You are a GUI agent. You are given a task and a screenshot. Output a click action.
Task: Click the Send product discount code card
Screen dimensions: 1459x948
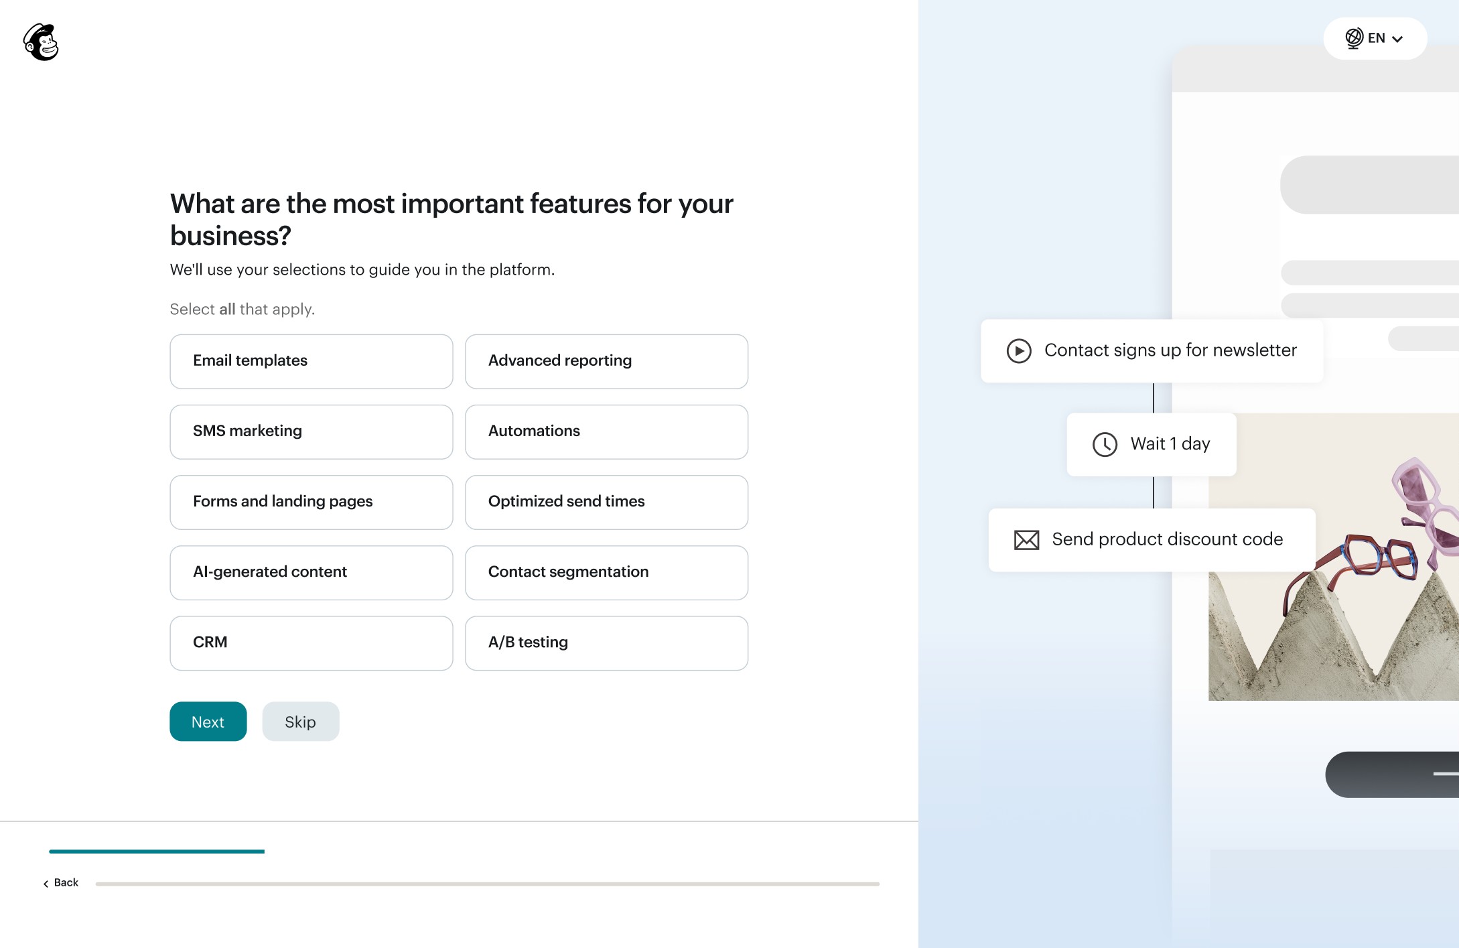(1152, 539)
